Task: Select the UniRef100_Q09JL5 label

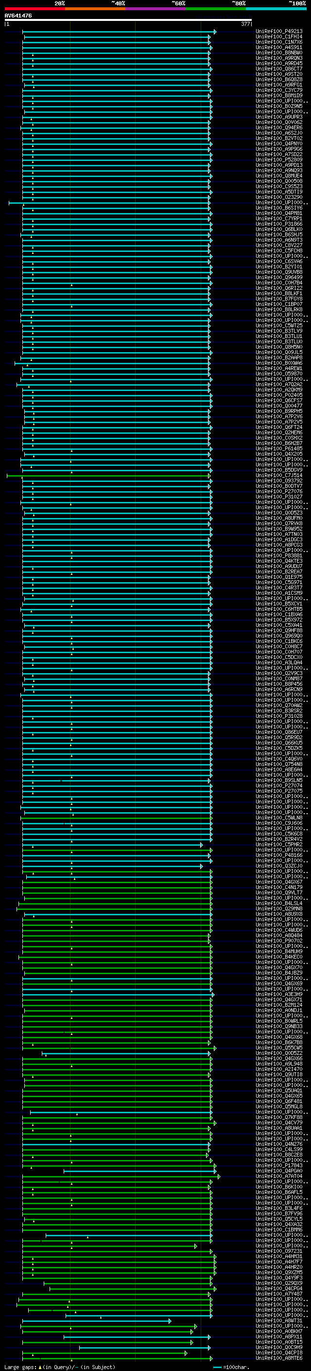Action: tap(279, 352)
